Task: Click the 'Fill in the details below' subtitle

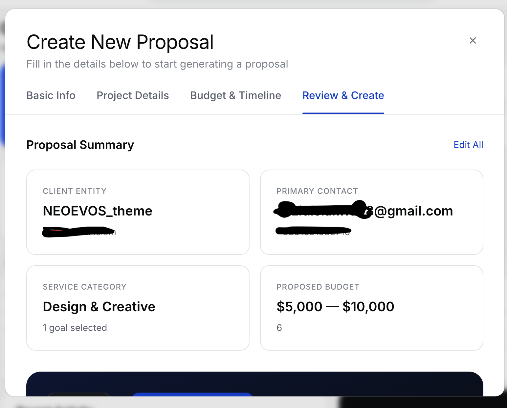Action: 157,64
